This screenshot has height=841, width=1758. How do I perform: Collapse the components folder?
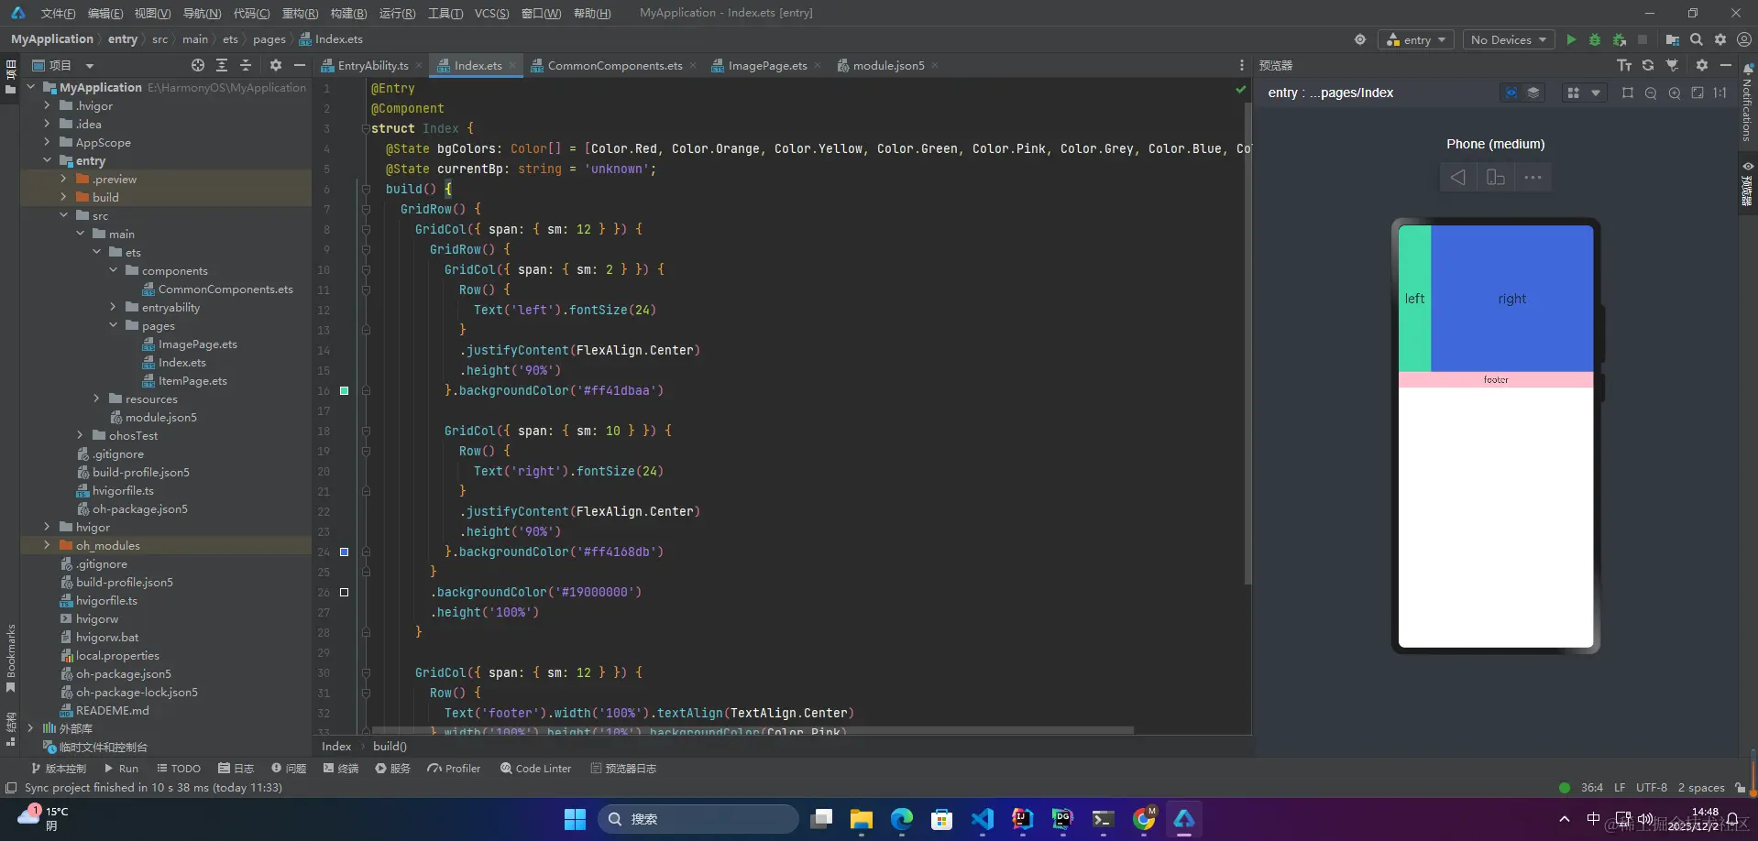click(x=114, y=270)
